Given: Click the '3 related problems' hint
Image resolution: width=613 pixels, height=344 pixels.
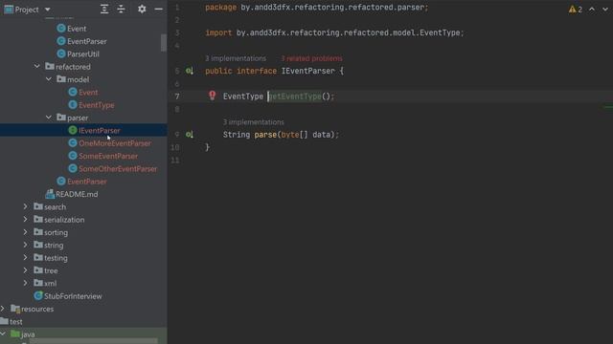Looking at the screenshot, I should [311, 58].
